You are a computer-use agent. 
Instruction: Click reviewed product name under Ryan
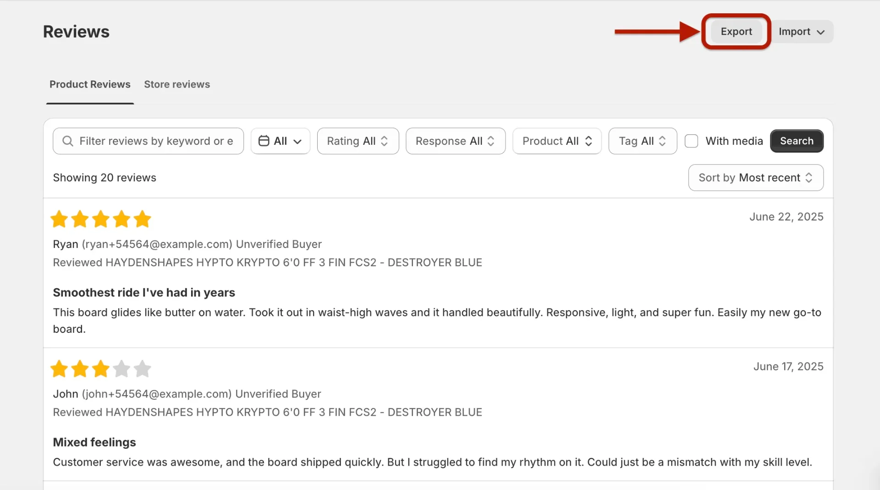coord(294,263)
